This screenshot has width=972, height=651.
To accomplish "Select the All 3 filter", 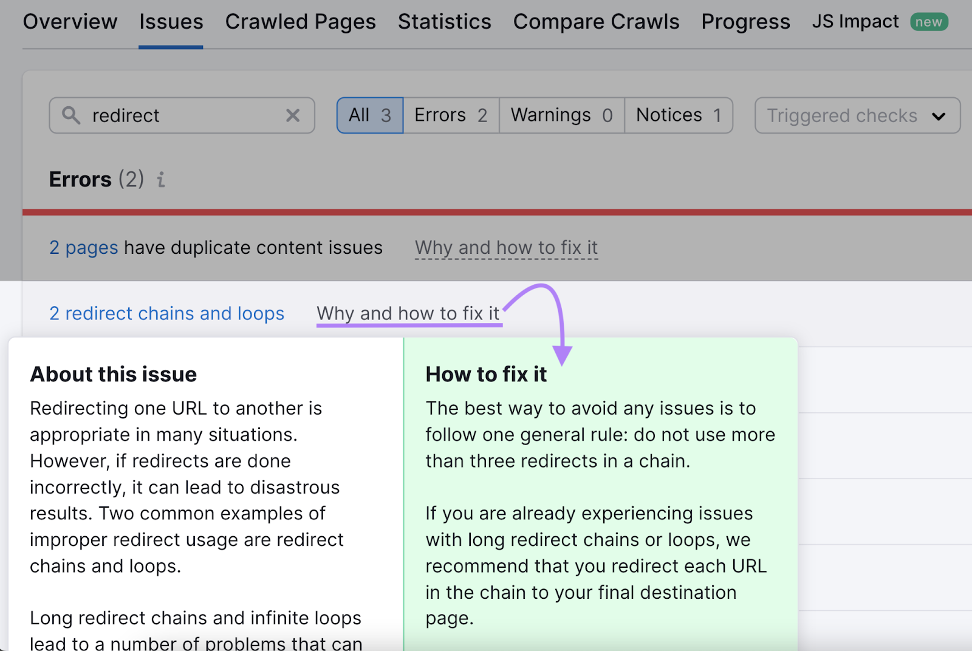I will (x=370, y=115).
